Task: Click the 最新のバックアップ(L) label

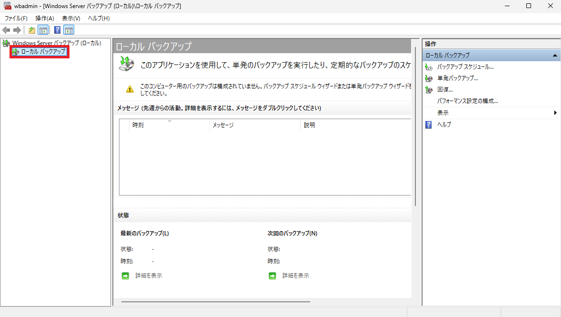Action: click(x=145, y=233)
